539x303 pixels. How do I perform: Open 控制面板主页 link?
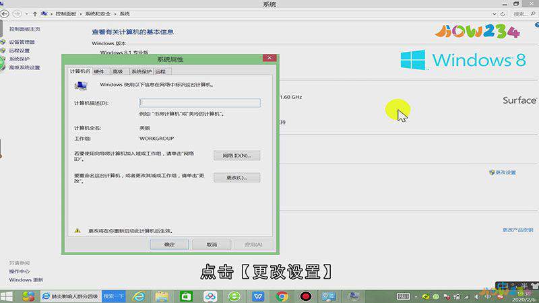[25, 29]
